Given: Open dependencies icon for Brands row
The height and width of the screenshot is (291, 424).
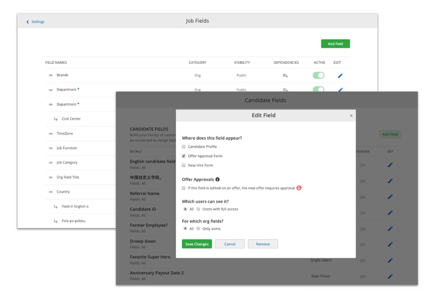Looking at the screenshot, I should (285, 76).
